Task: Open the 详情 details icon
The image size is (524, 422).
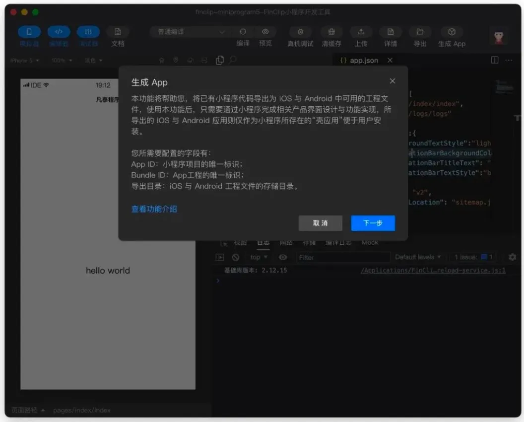Action: (391, 32)
